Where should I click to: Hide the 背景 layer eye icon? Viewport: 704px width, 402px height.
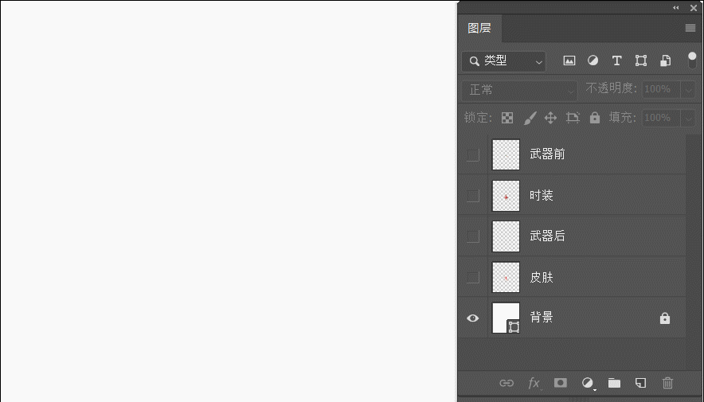pyautogui.click(x=473, y=318)
